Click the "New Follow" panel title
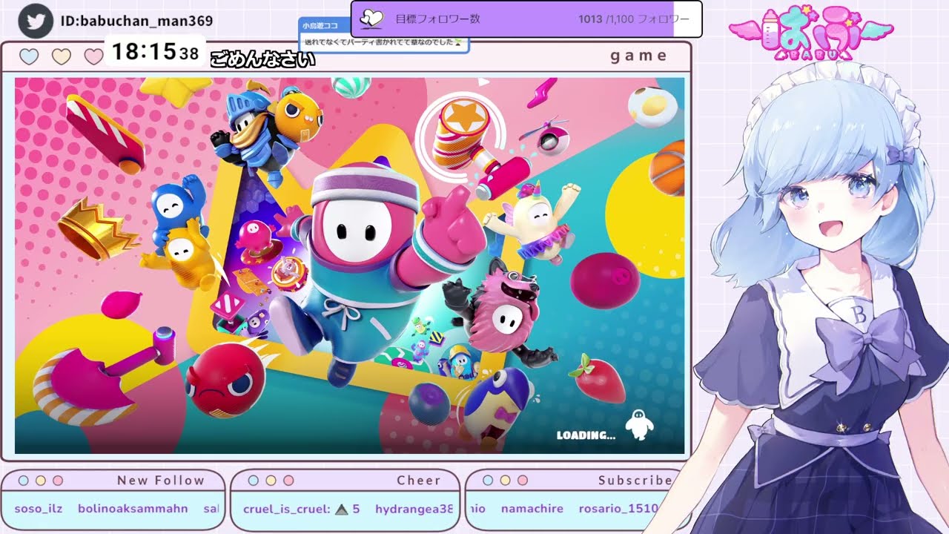 161,481
